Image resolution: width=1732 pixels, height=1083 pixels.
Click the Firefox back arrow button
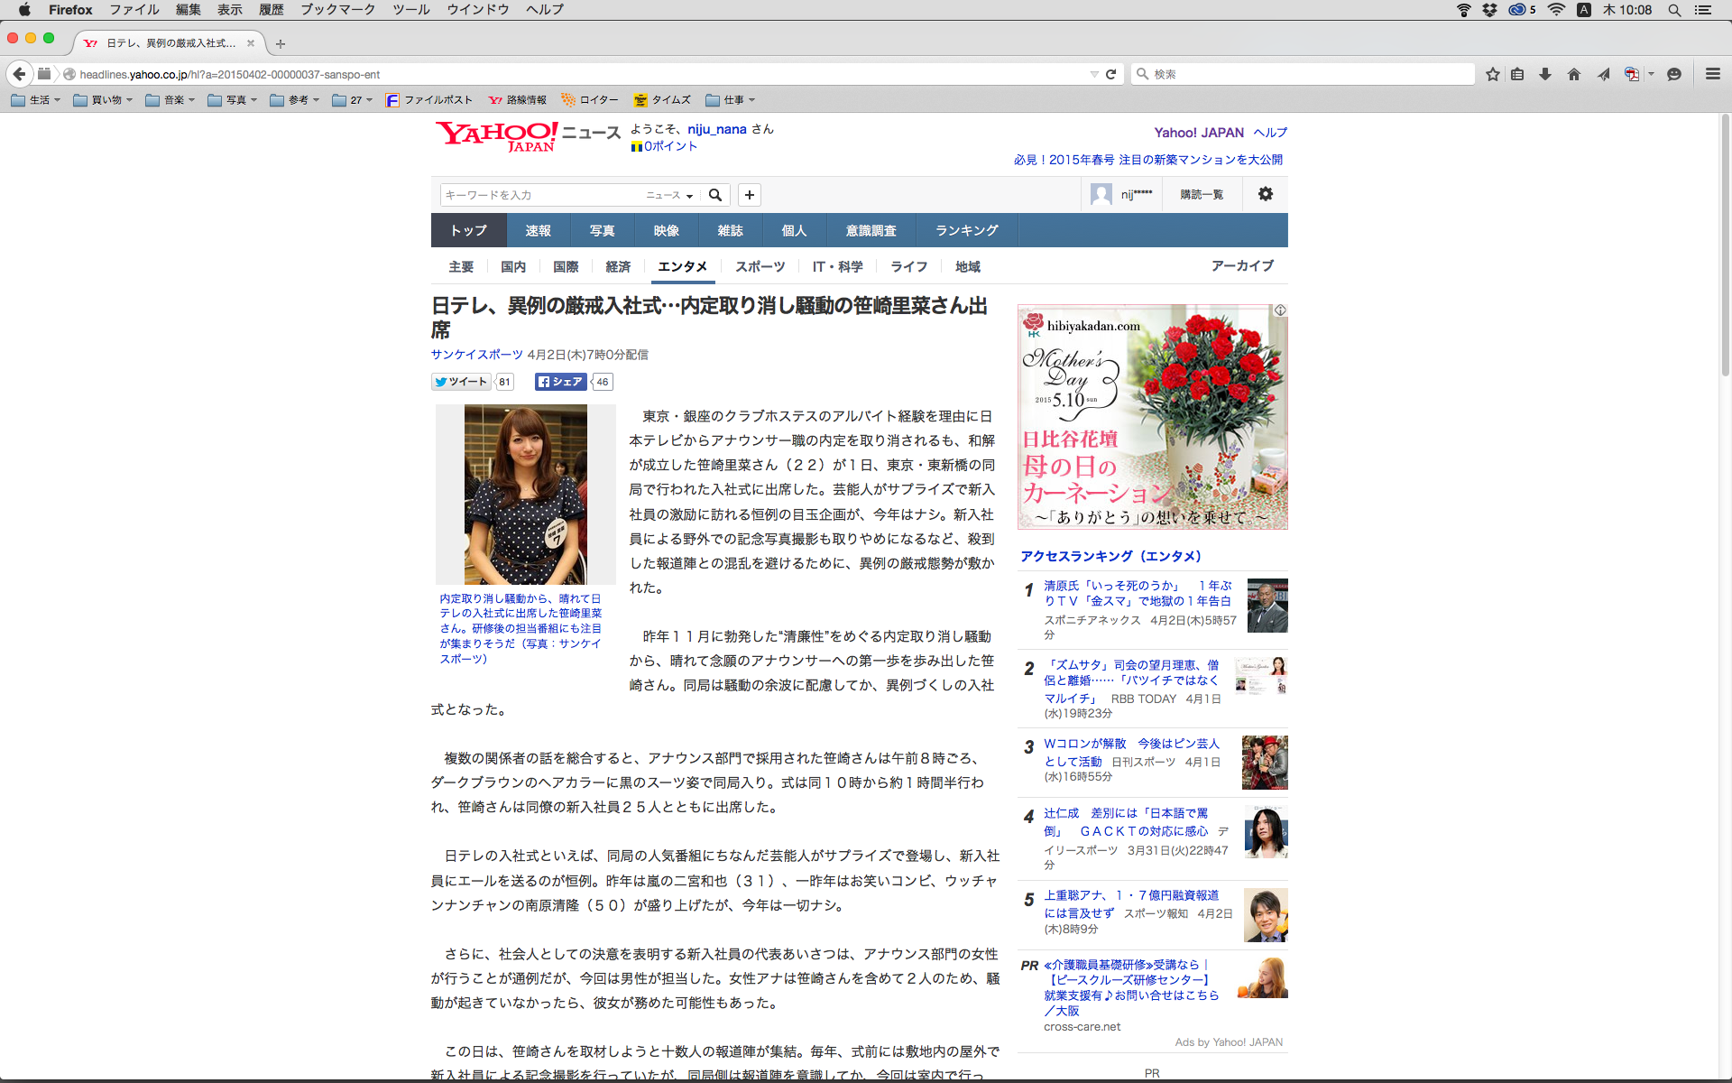click(19, 74)
